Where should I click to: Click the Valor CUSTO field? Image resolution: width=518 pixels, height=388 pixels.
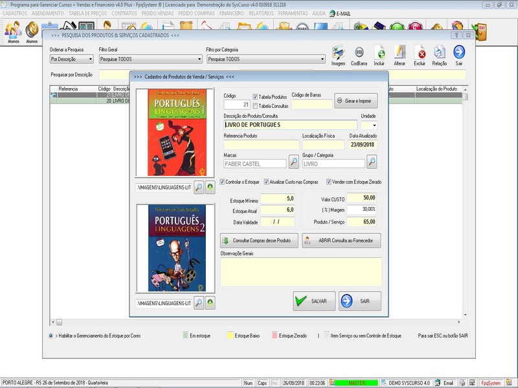click(x=362, y=198)
